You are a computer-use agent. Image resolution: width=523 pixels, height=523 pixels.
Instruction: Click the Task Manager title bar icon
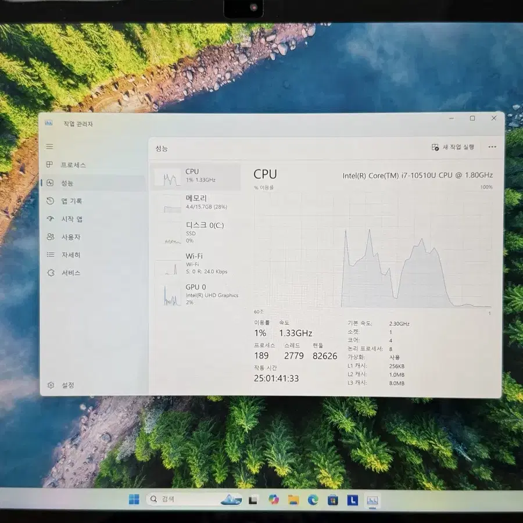49,123
